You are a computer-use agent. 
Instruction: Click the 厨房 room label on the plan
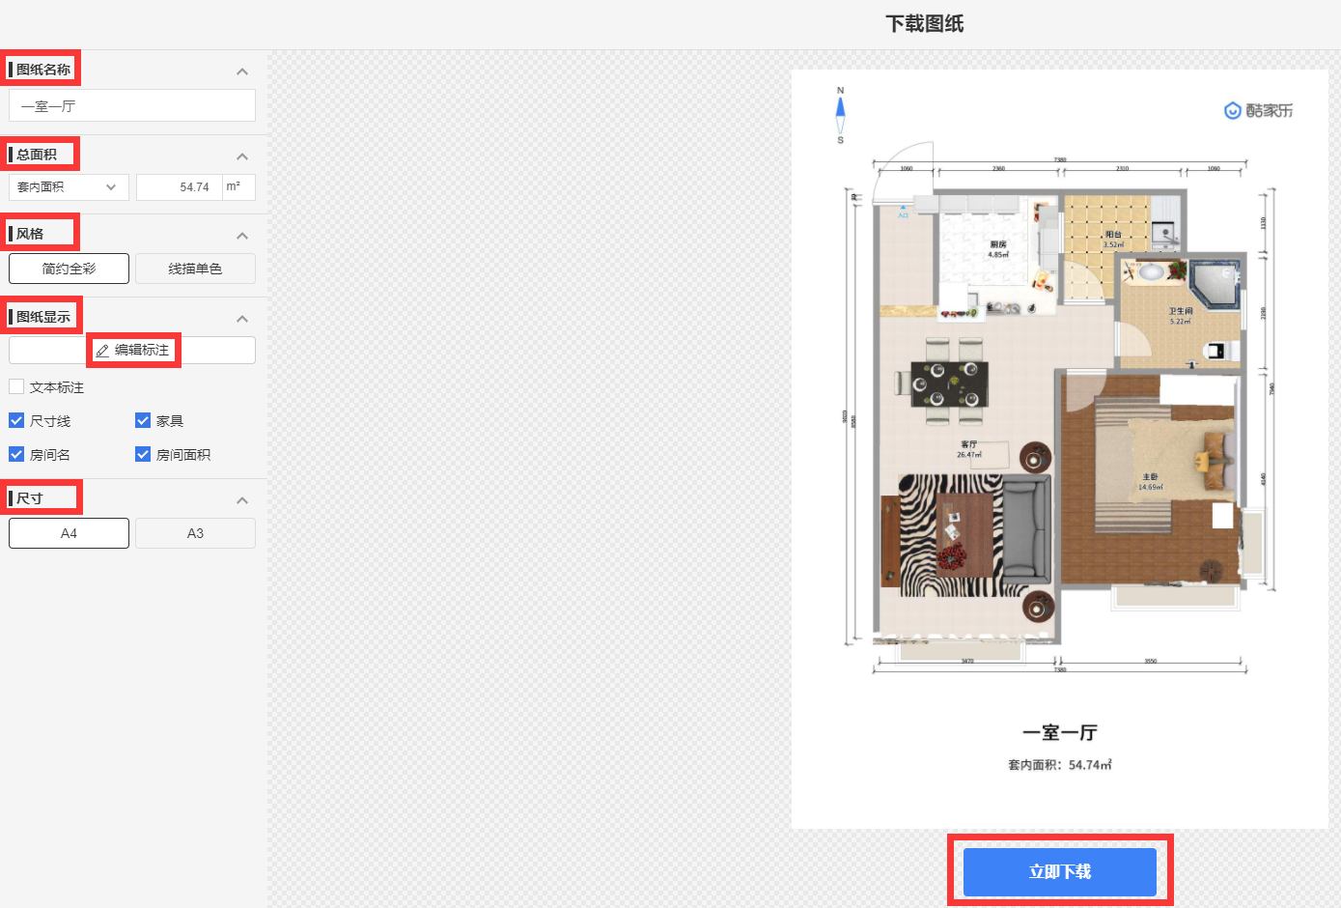[997, 244]
